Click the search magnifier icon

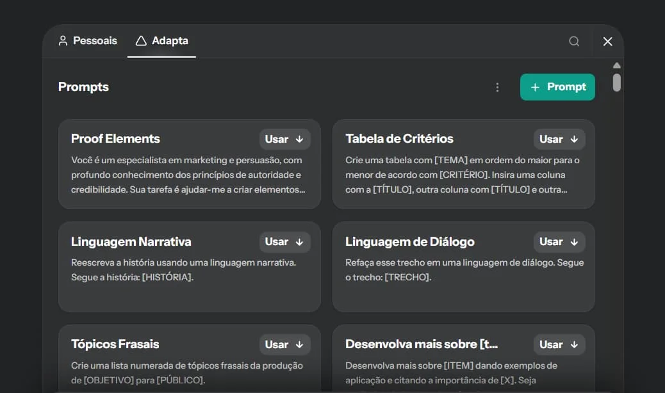(574, 41)
